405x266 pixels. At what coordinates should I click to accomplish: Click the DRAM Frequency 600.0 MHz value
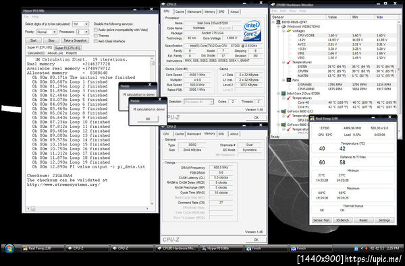click(x=221, y=168)
